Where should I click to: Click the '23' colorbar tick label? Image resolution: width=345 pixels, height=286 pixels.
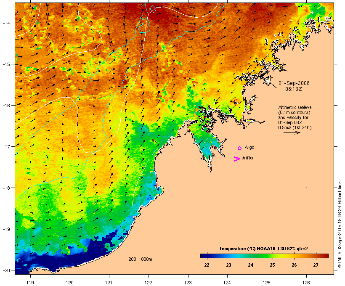click(228, 265)
